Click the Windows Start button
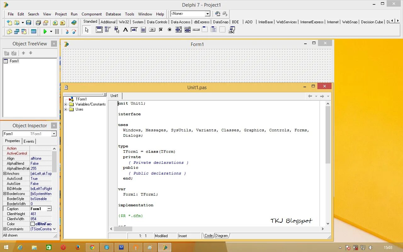Image resolution: width=403 pixels, height=252 pixels. point(6,247)
